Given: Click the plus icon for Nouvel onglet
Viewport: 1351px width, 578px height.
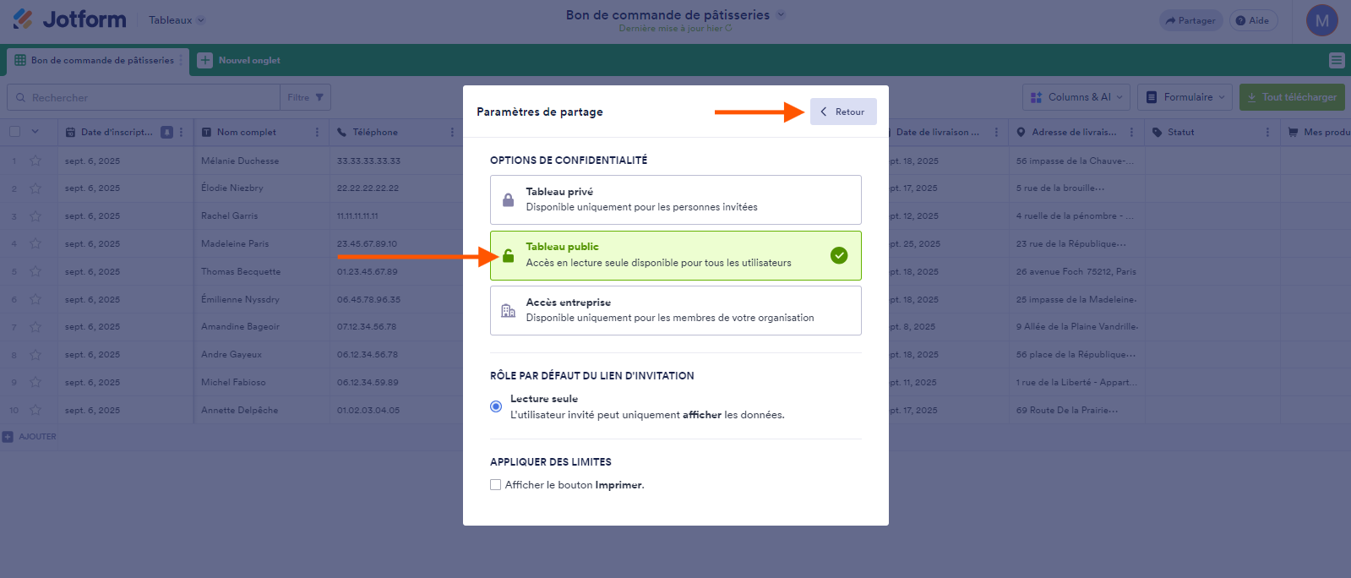Looking at the screenshot, I should (204, 60).
